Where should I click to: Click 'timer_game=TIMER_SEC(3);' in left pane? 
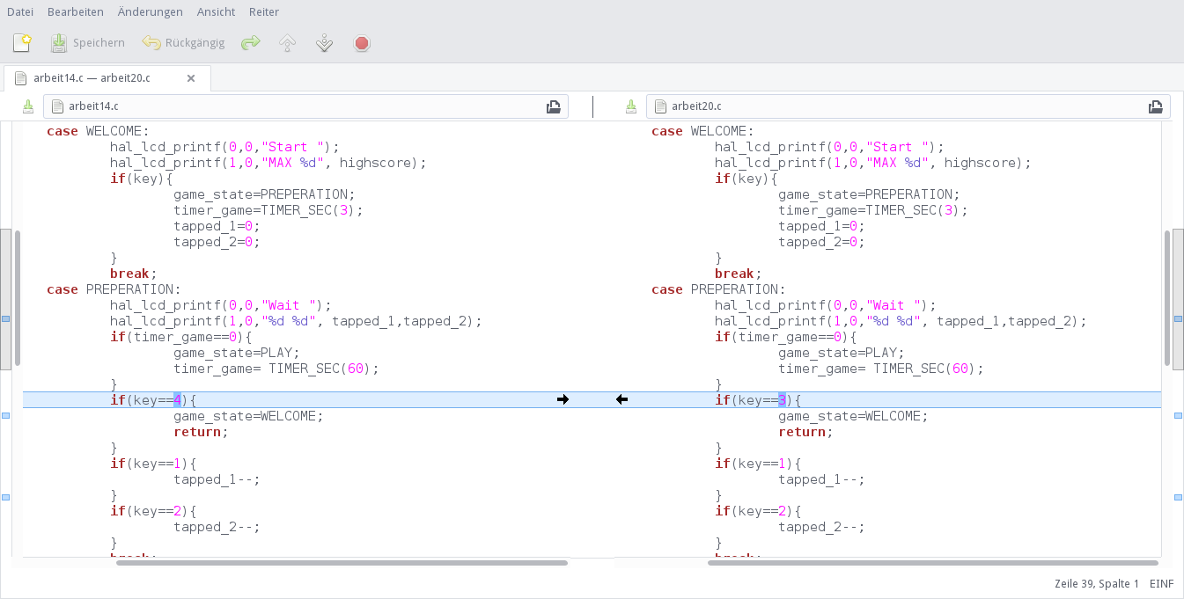pos(268,210)
